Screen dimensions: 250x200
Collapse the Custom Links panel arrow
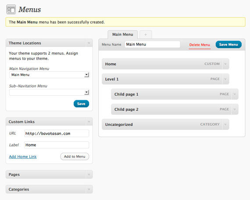pos(89,122)
